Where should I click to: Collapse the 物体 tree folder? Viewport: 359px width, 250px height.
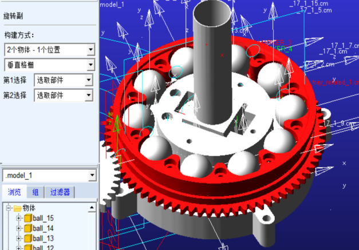pos(9,208)
